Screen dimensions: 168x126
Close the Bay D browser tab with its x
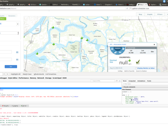coord(146,5)
